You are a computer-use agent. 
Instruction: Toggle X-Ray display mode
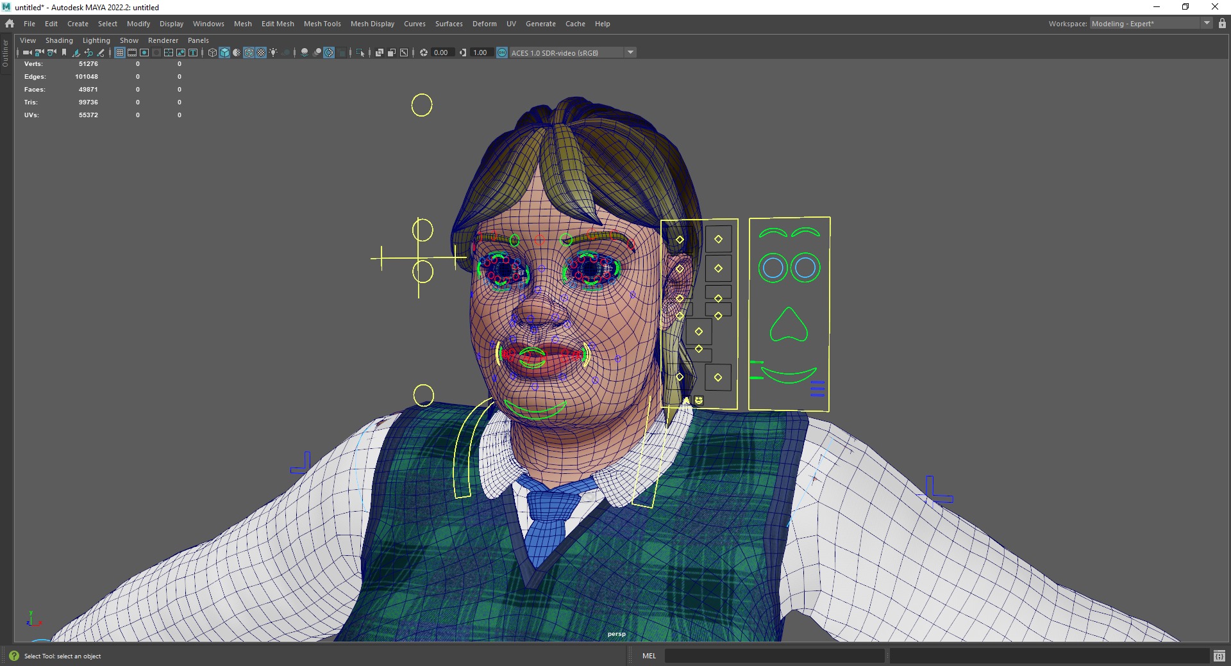[x=379, y=53]
